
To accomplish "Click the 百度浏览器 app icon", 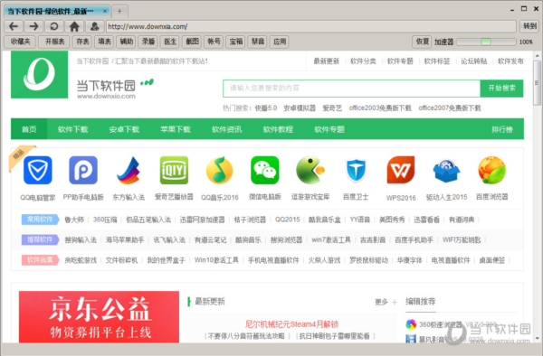I will click(x=491, y=170).
